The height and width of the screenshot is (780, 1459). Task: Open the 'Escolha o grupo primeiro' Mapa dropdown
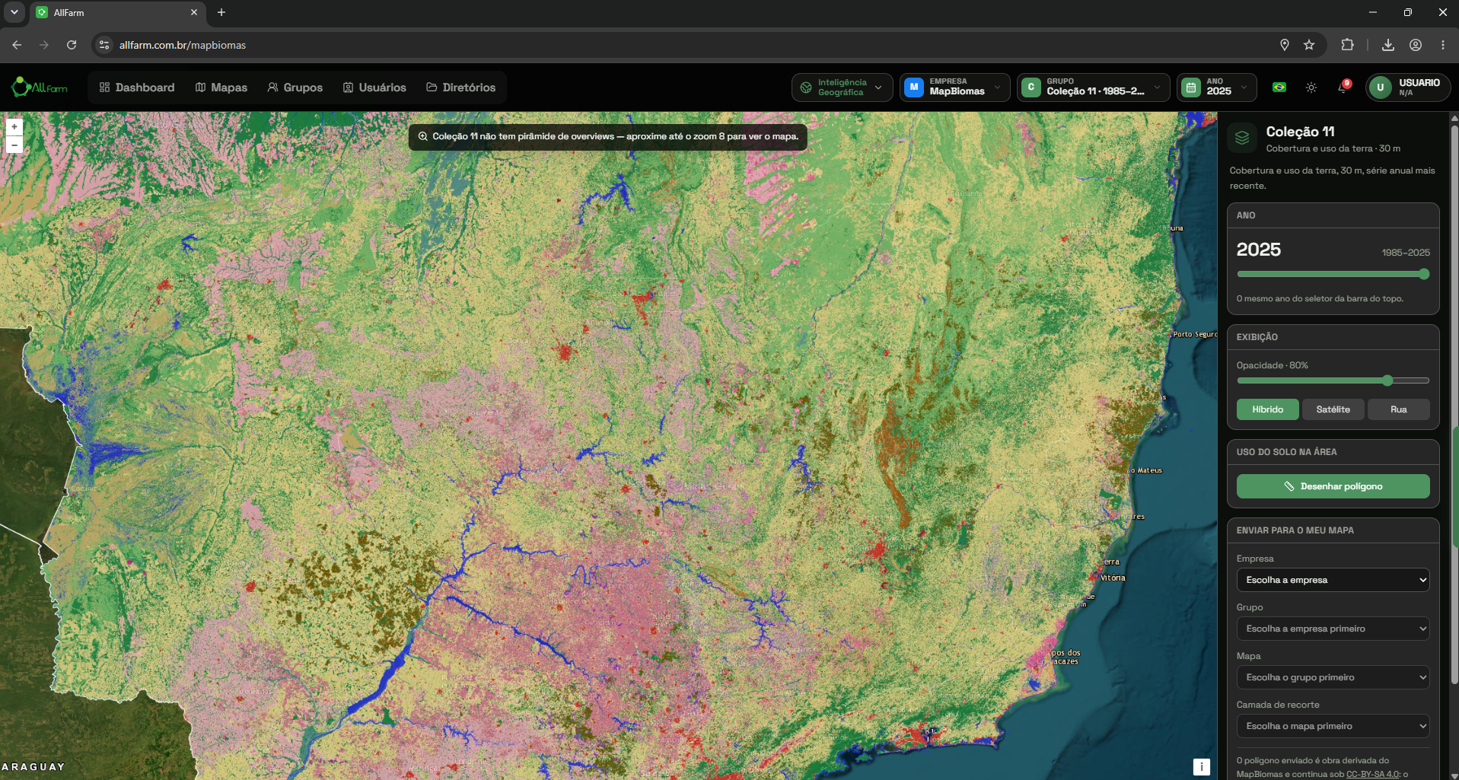(x=1333, y=677)
